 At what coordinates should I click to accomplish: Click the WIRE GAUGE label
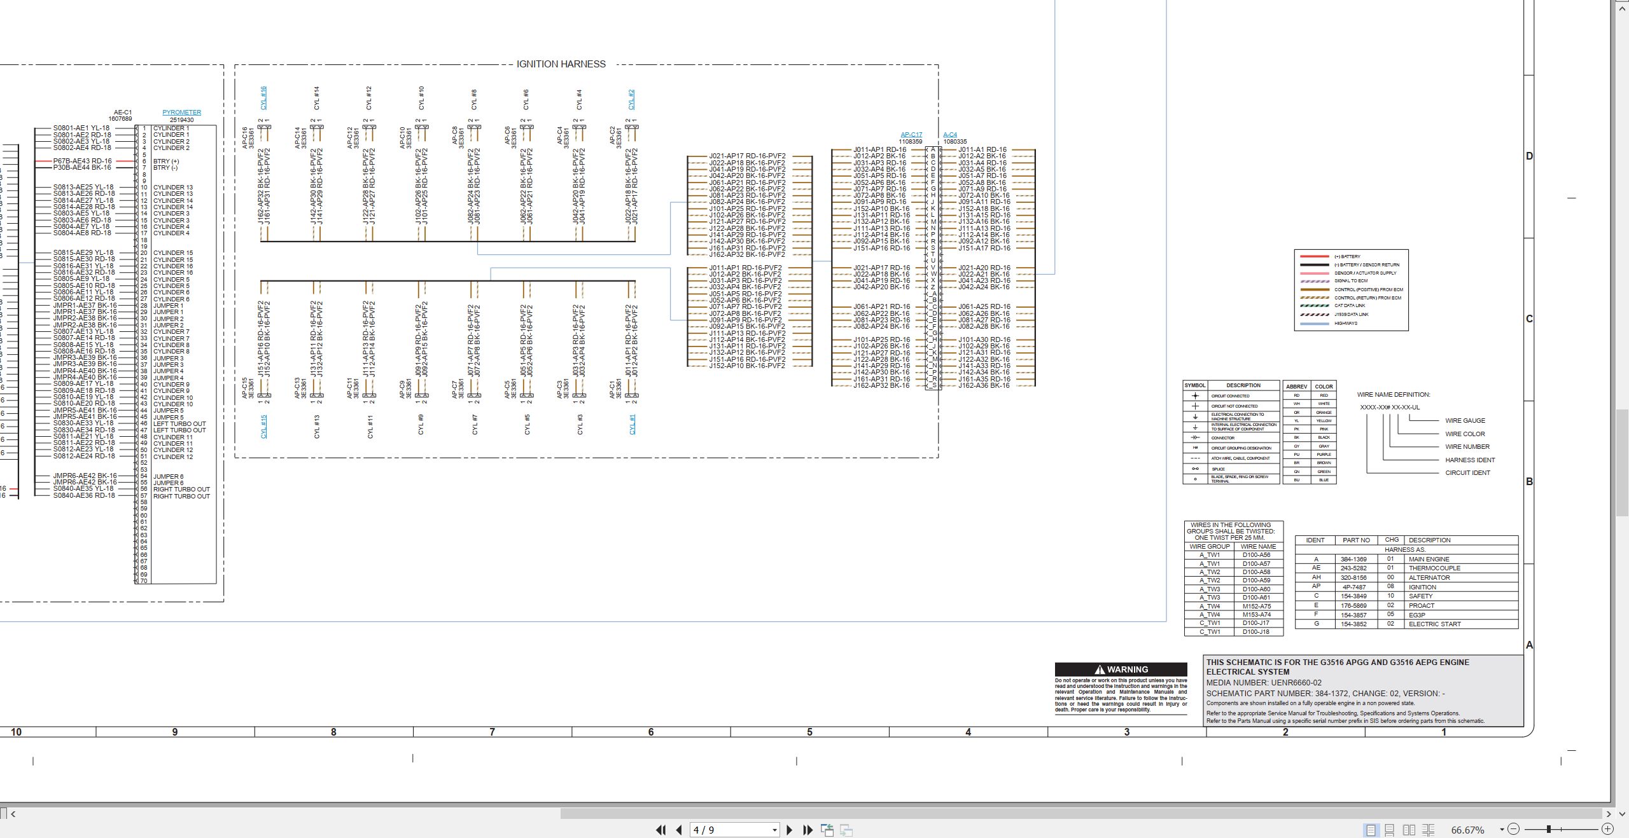tap(1465, 421)
